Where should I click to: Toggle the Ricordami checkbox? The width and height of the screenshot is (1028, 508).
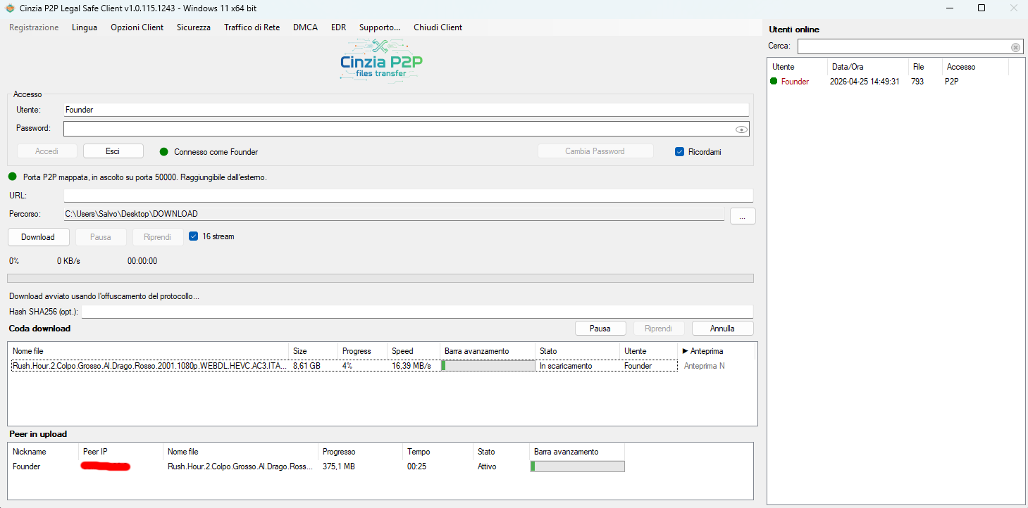pos(680,152)
